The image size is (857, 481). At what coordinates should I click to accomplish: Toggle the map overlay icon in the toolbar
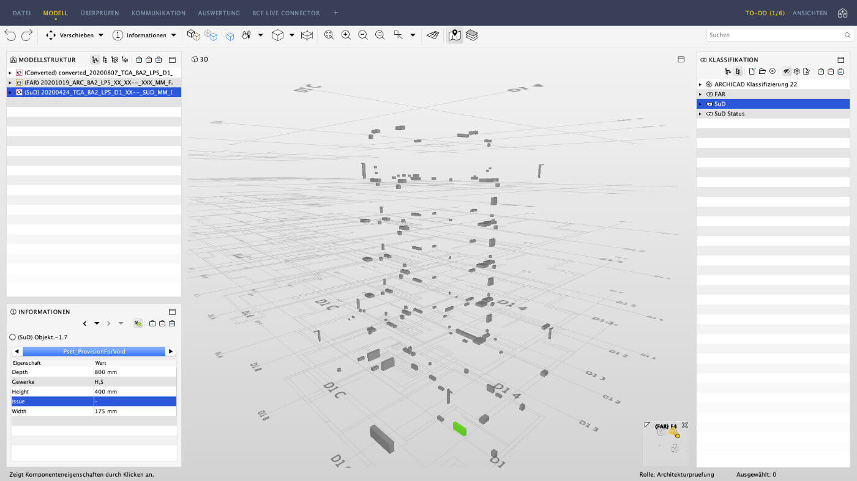click(454, 35)
